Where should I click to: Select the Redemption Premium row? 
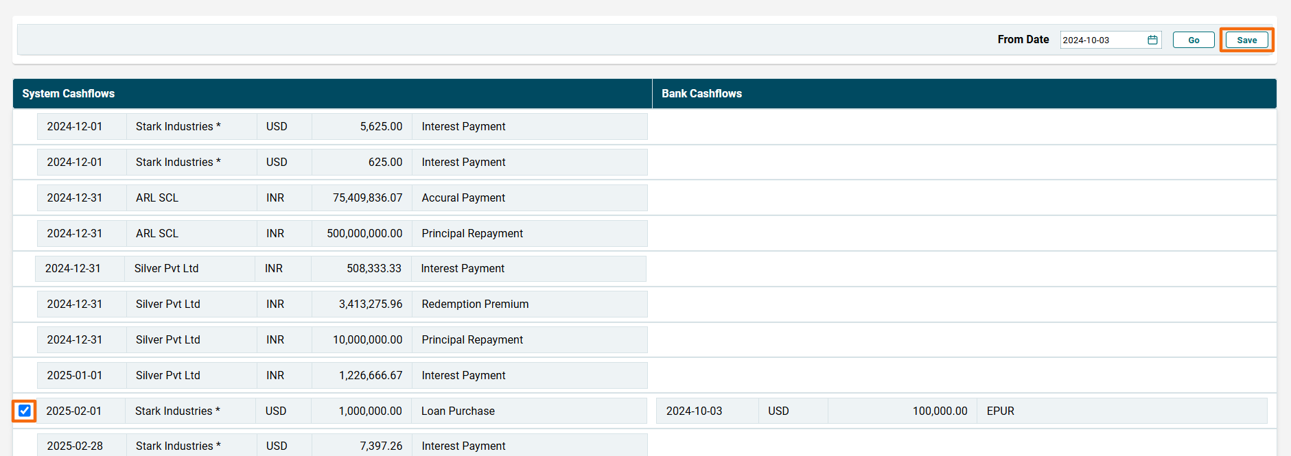click(342, 304)
